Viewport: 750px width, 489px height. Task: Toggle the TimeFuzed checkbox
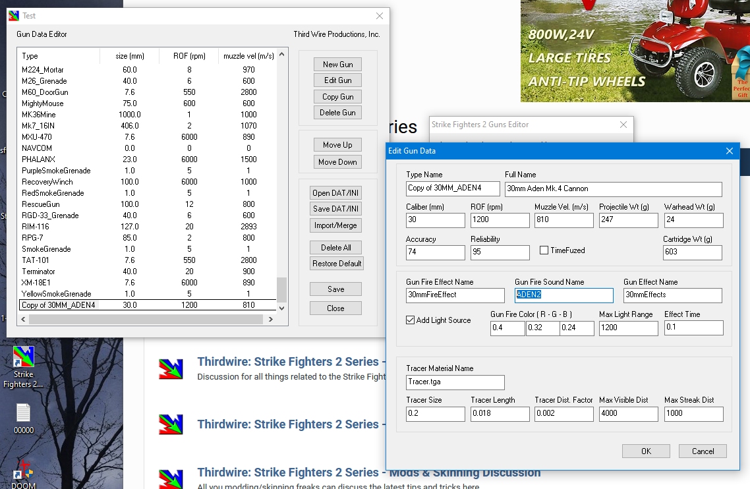544,250
